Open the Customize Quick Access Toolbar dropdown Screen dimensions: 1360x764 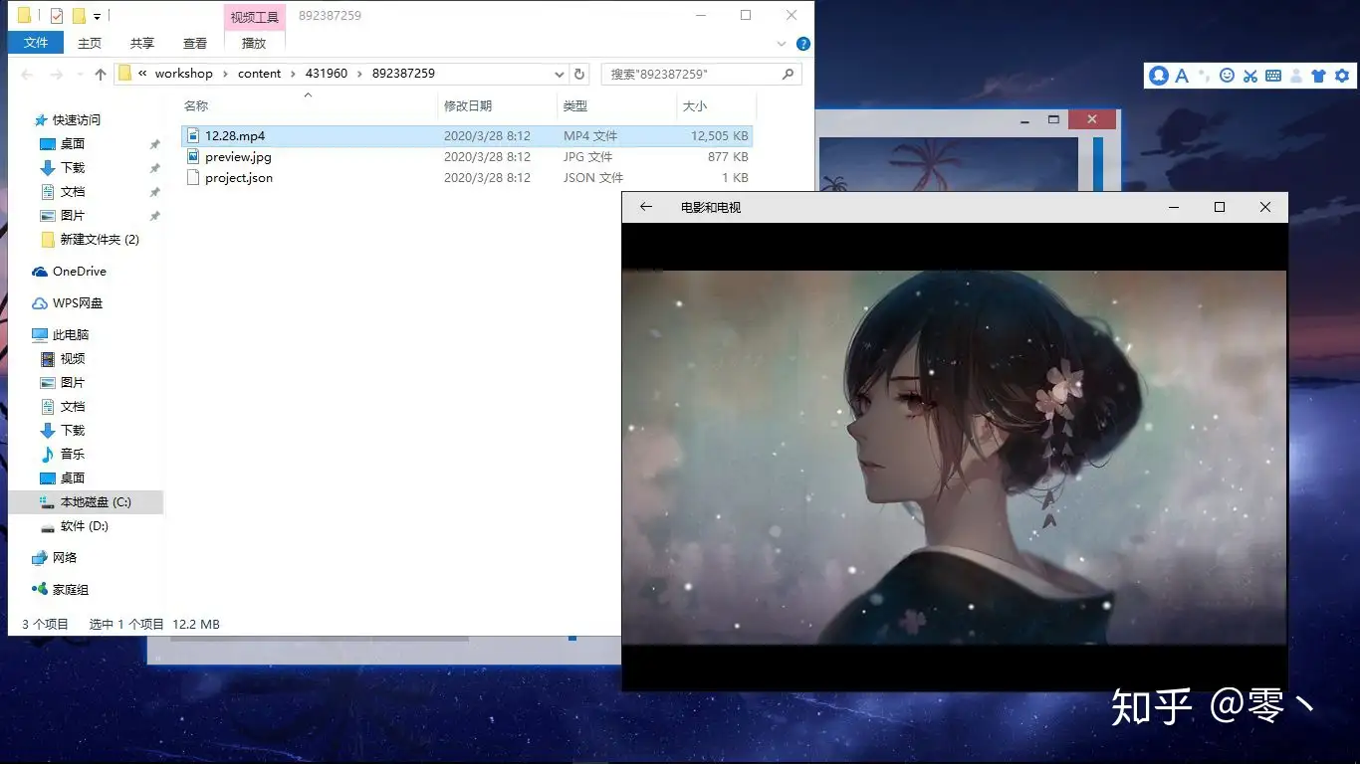click(x=97, y=16)
